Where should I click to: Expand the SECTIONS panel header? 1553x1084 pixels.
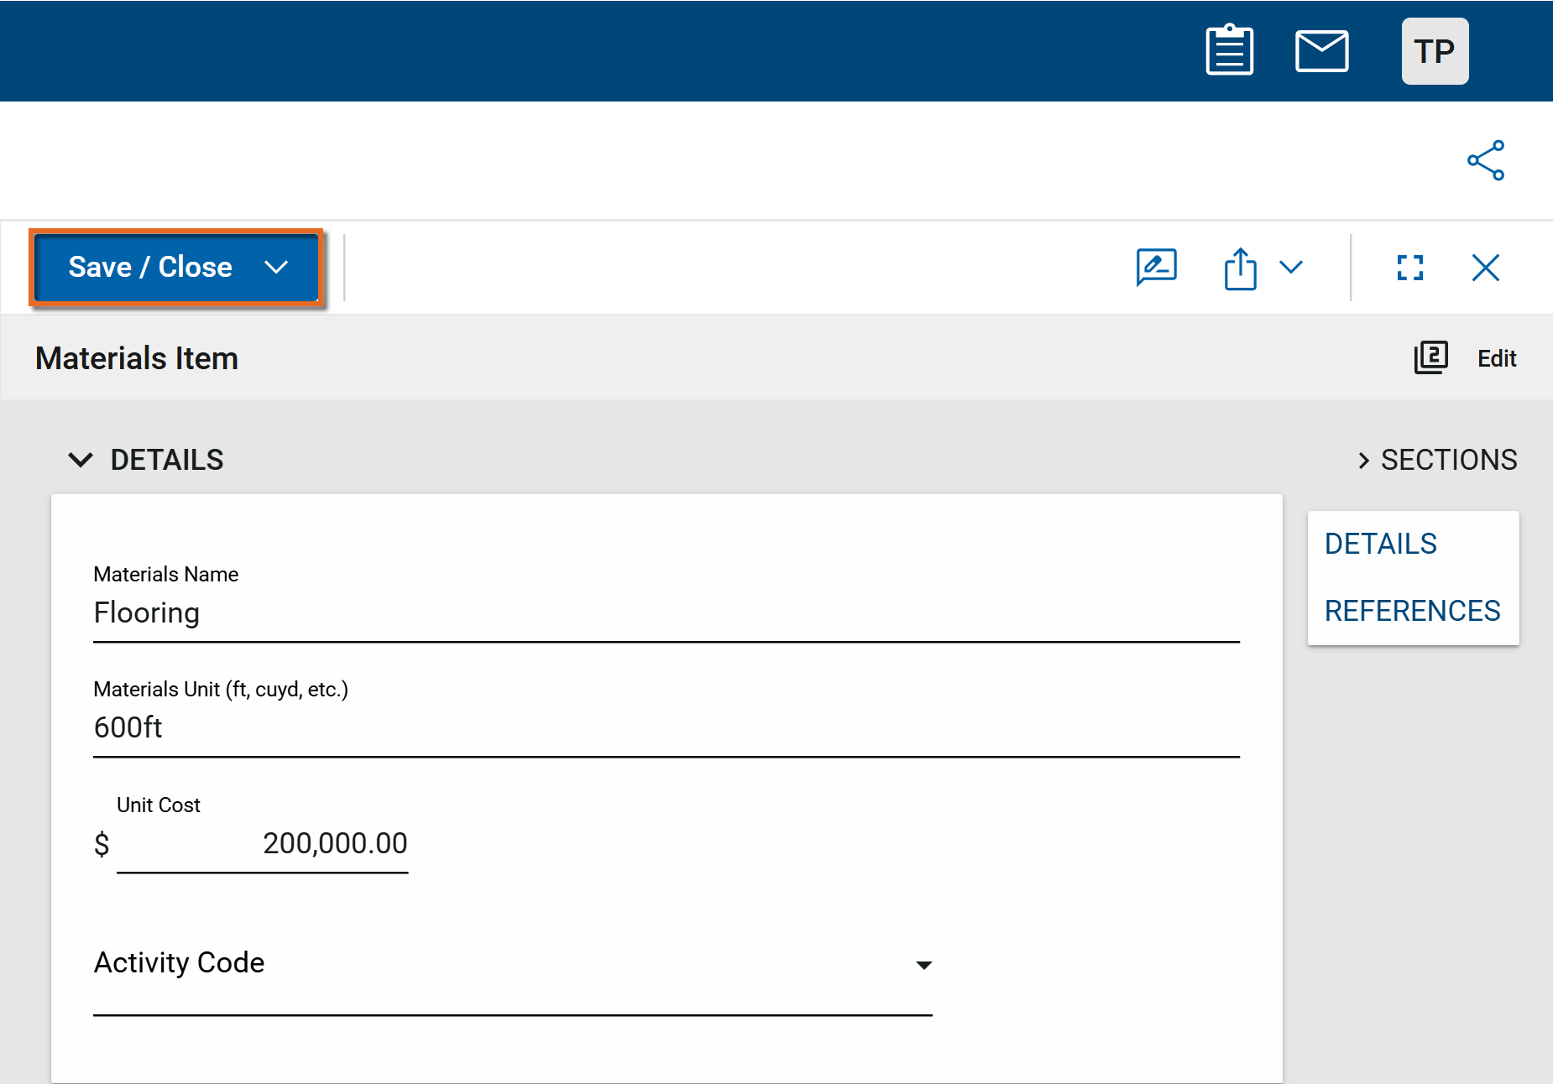[x=1437, y=460]
